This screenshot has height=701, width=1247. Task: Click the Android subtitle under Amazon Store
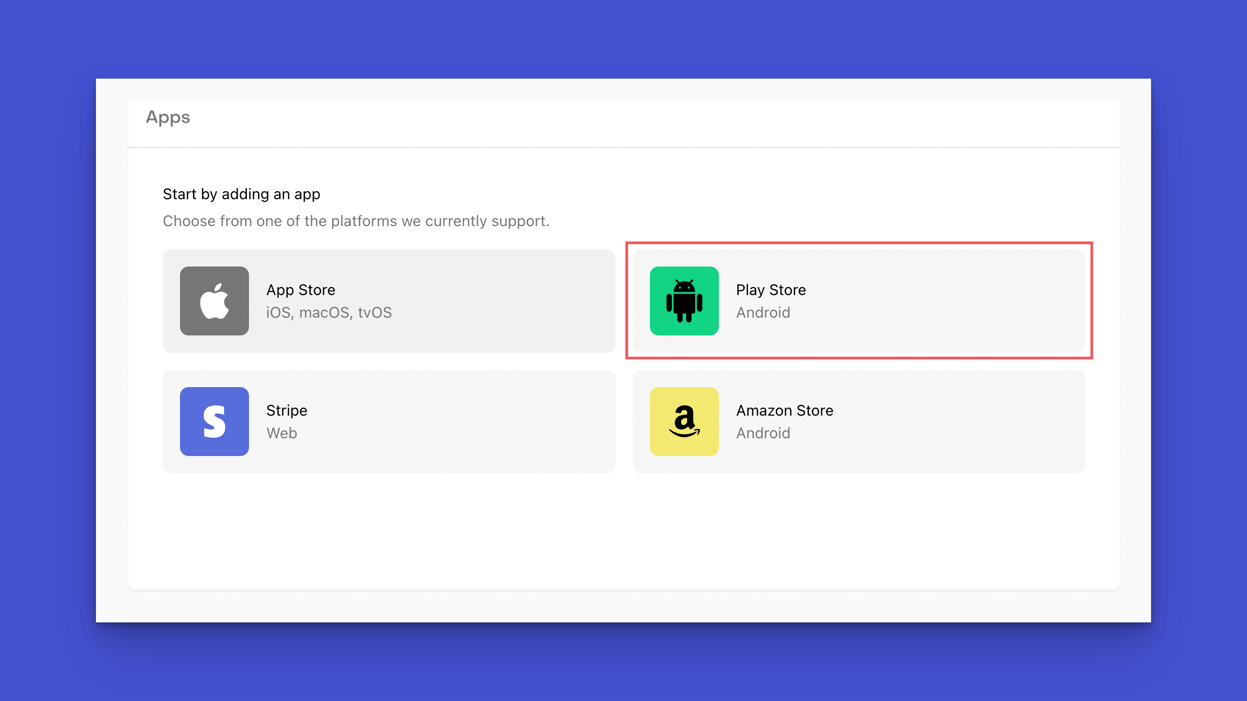[764, 433]
